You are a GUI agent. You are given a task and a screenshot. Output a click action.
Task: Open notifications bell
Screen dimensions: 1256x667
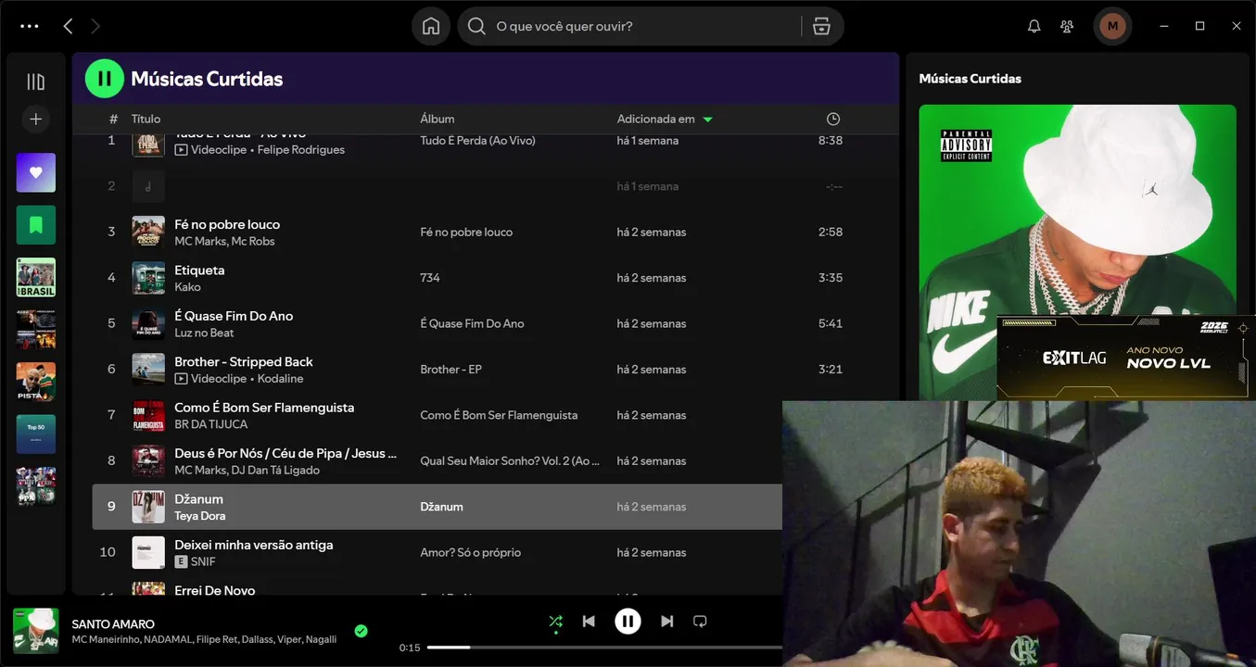[x=1034, y=26]
